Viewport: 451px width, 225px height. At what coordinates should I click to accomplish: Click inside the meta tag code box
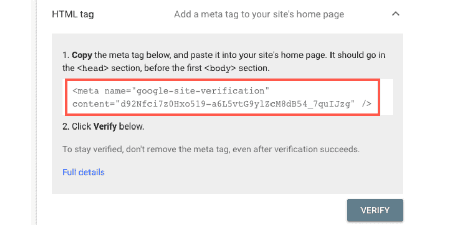point(222,98)
